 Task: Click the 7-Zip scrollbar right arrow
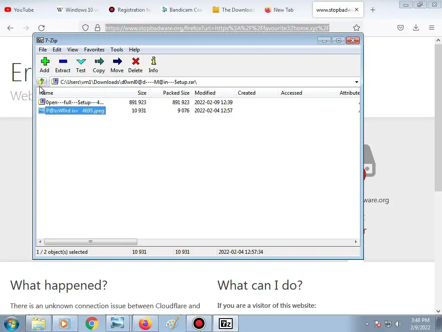click(x=356, y=242)
